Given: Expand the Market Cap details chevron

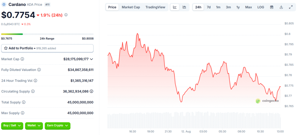Looking at the screenshot, I should point(91,59).
